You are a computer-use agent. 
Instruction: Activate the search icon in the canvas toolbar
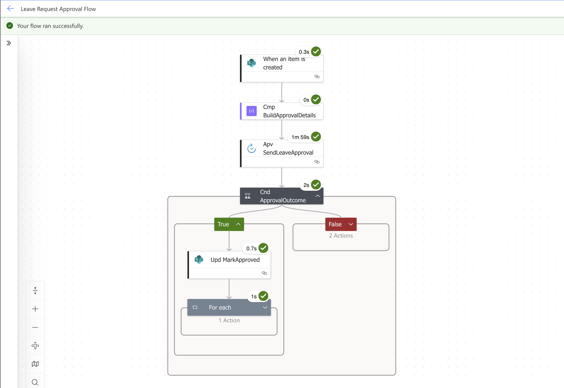coord(35,382)
